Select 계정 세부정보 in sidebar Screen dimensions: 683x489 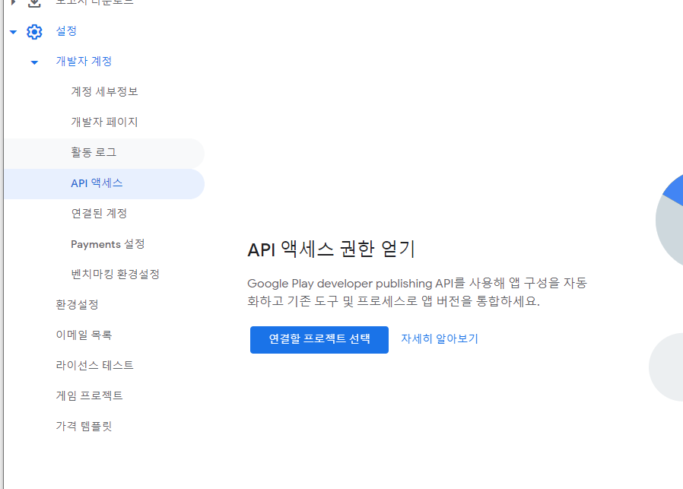click(x=104, y=91)
